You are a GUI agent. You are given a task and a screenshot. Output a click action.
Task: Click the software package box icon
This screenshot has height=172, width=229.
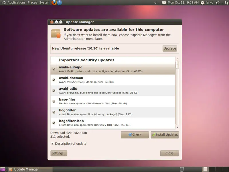point(56,34)
